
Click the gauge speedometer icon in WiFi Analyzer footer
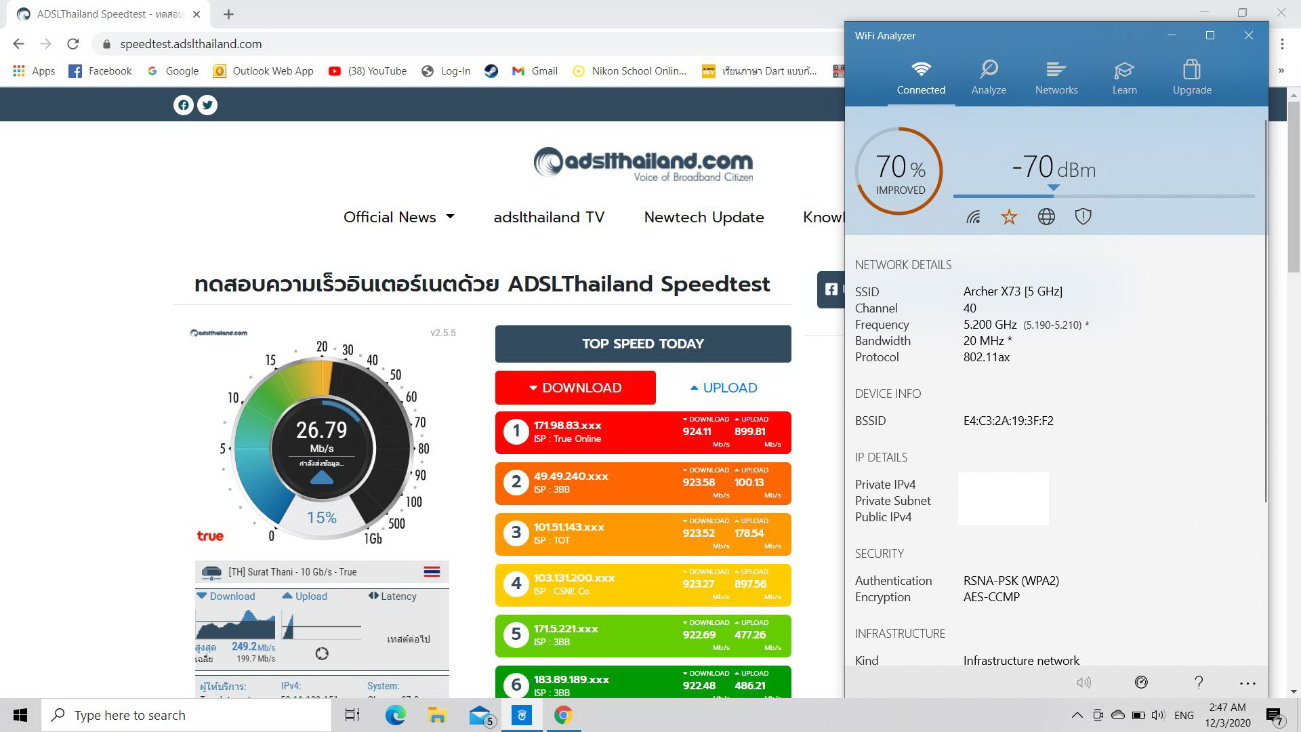[1141, 683]
